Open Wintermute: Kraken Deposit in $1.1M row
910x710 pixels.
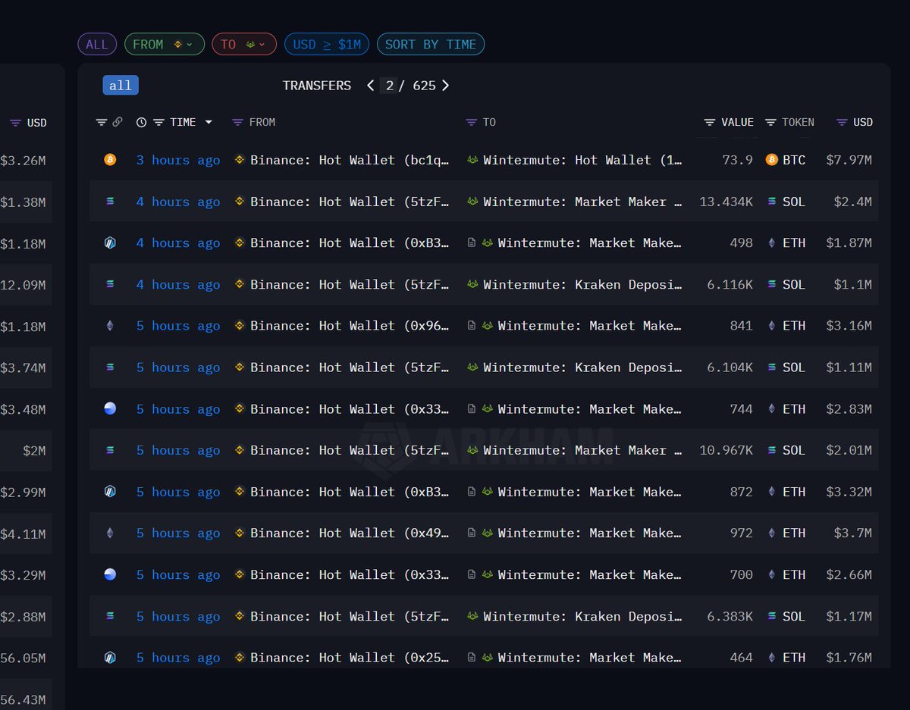pos(582,284)
